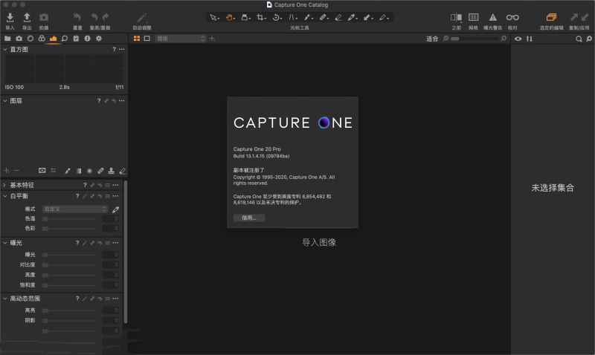Select the Loupe cursor tool
This screenshot has width=595, height=355.
pyautogui.click(x=245, y=17)
